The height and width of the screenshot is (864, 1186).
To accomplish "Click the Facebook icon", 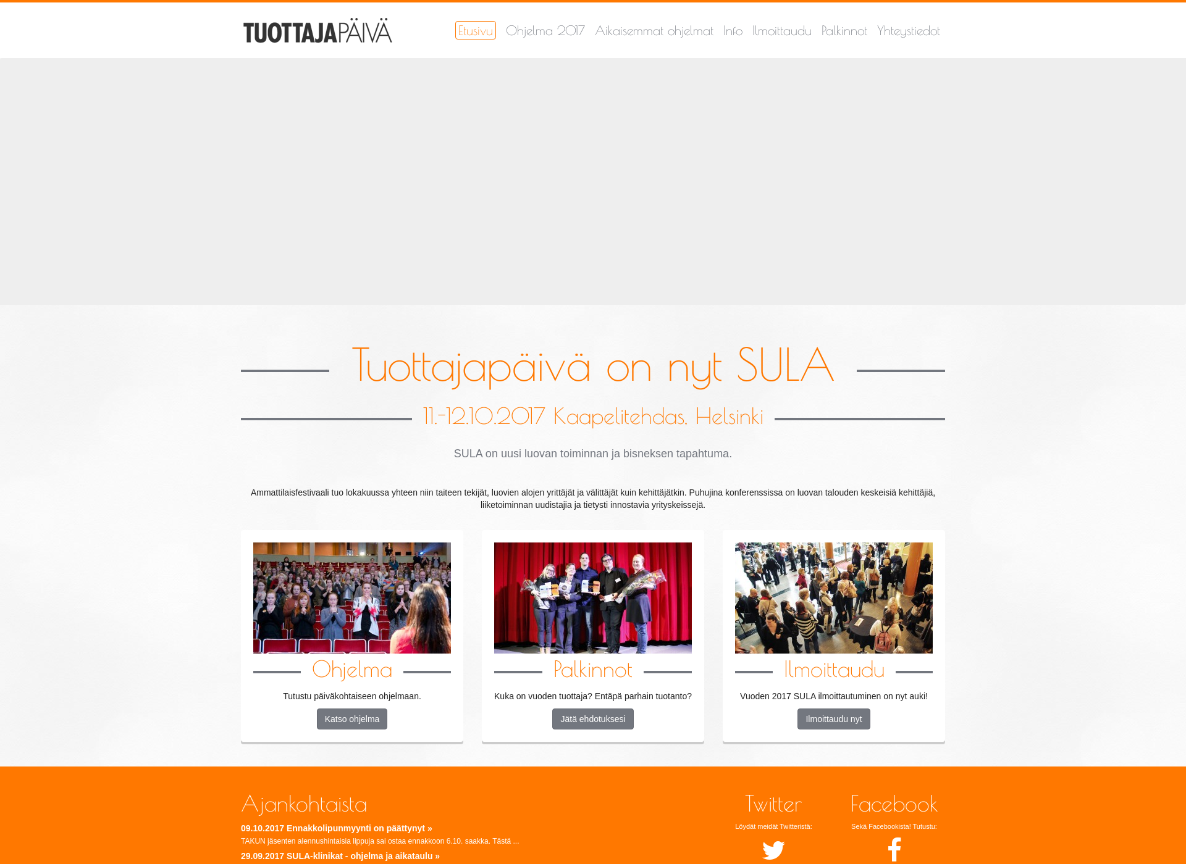I will pos(892,849).
